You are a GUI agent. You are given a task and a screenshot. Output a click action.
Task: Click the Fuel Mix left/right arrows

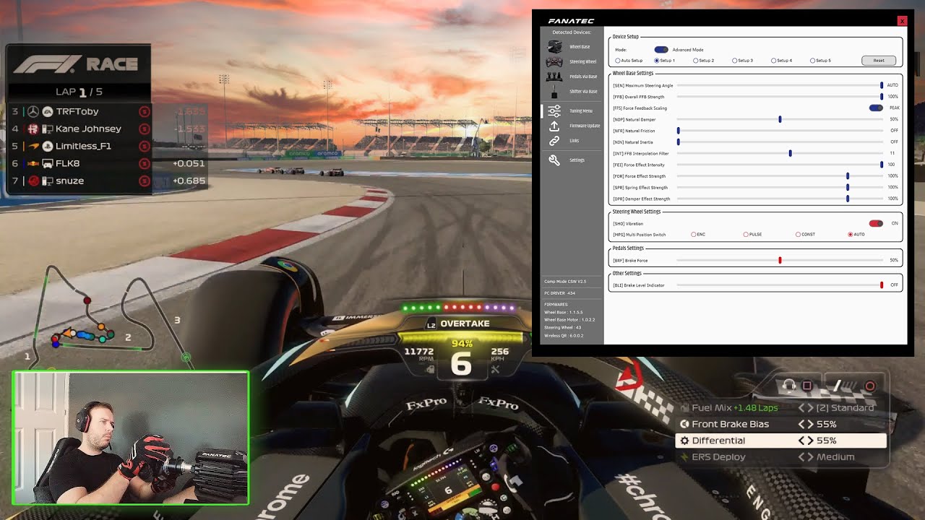click(806, 408)
